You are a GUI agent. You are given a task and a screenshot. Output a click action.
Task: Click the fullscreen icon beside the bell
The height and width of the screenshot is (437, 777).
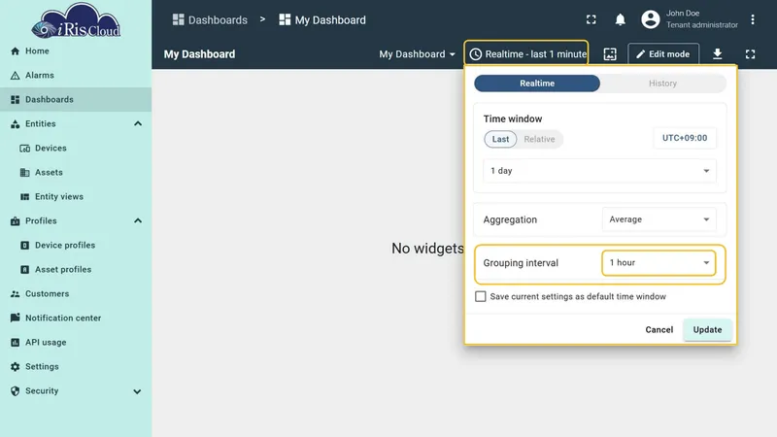[x=591, y=19]
